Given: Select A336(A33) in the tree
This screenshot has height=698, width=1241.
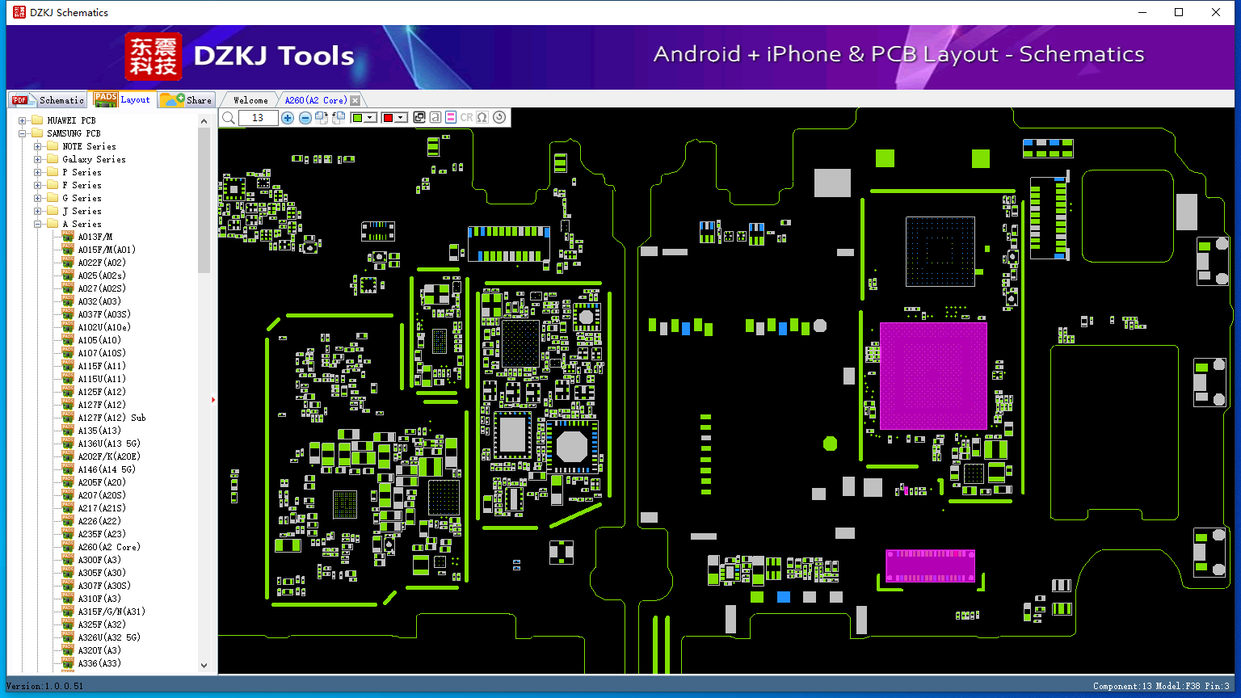Looking at the screenshot, I should (99, 663).
